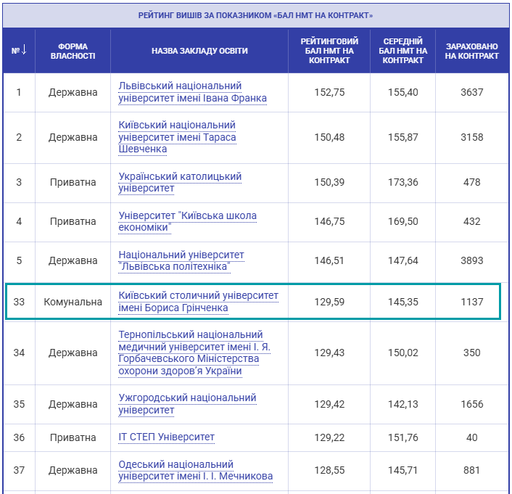
Task: Click the ЗАРАХОВАНО НА КОНТРАКТ column header
Action: click(x=471, y=51)
